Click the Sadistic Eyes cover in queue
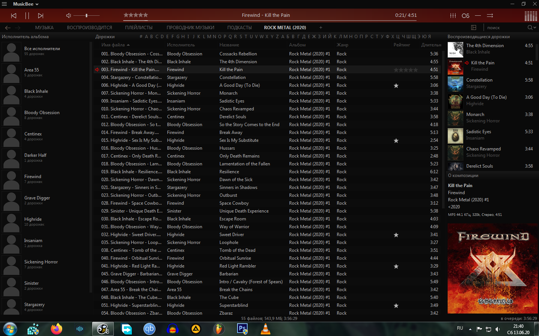The width and height of the screenshot is (539, 336). coord(455,136)
